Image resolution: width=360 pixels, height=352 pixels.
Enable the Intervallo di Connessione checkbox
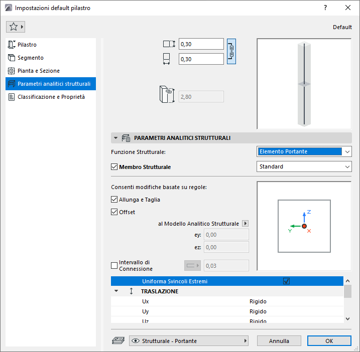pos(114,265)
